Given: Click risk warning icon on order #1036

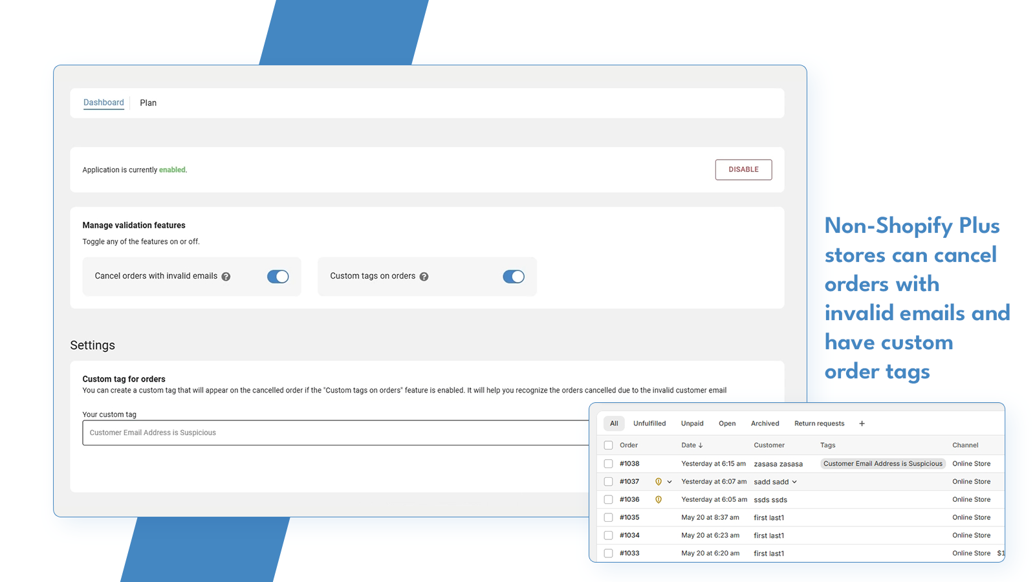Looking at the screenshot, I should click(x=659, y=500).
